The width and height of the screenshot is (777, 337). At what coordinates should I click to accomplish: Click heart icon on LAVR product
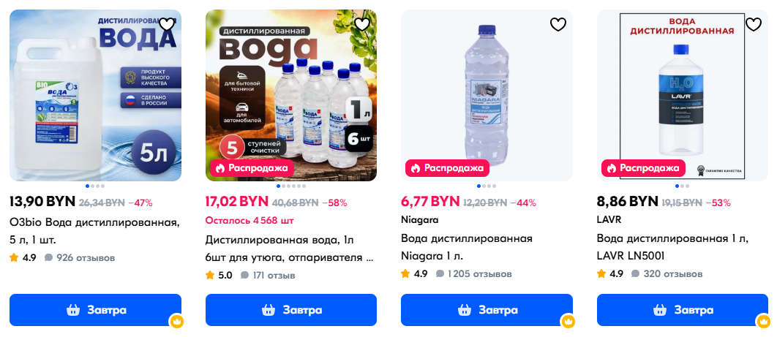pyautogui.click(x=754, y=24)
